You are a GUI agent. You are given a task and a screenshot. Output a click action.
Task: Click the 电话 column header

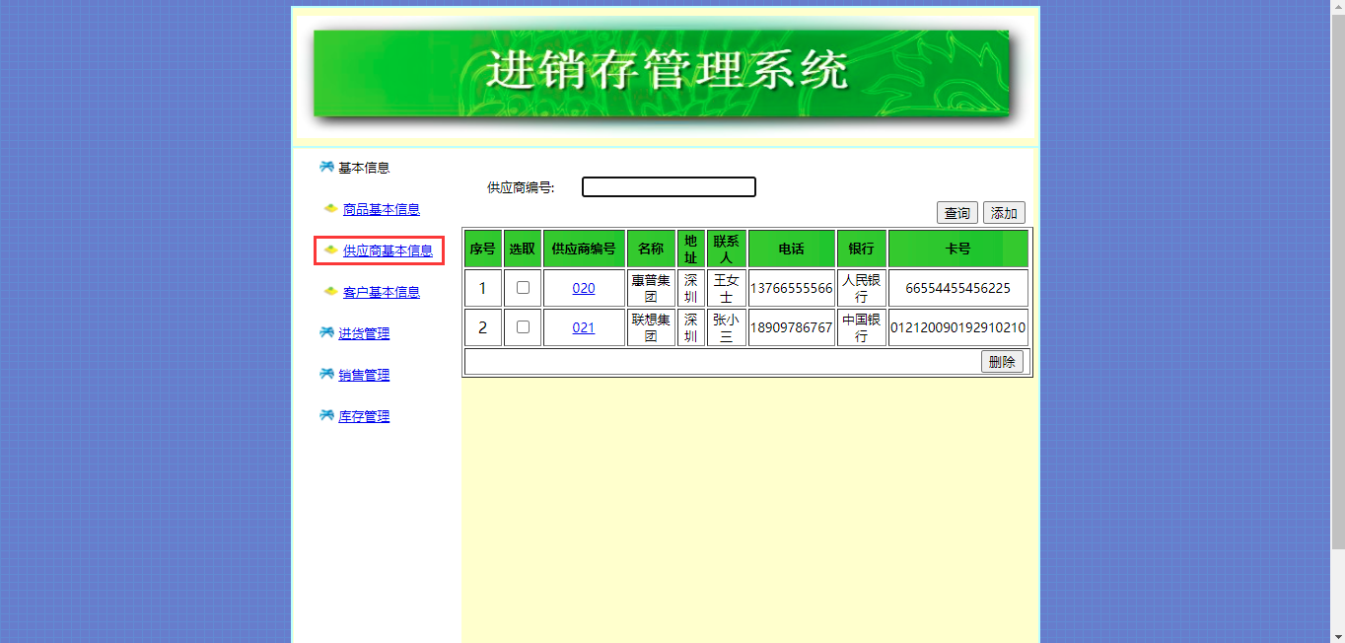coord(791,249)
